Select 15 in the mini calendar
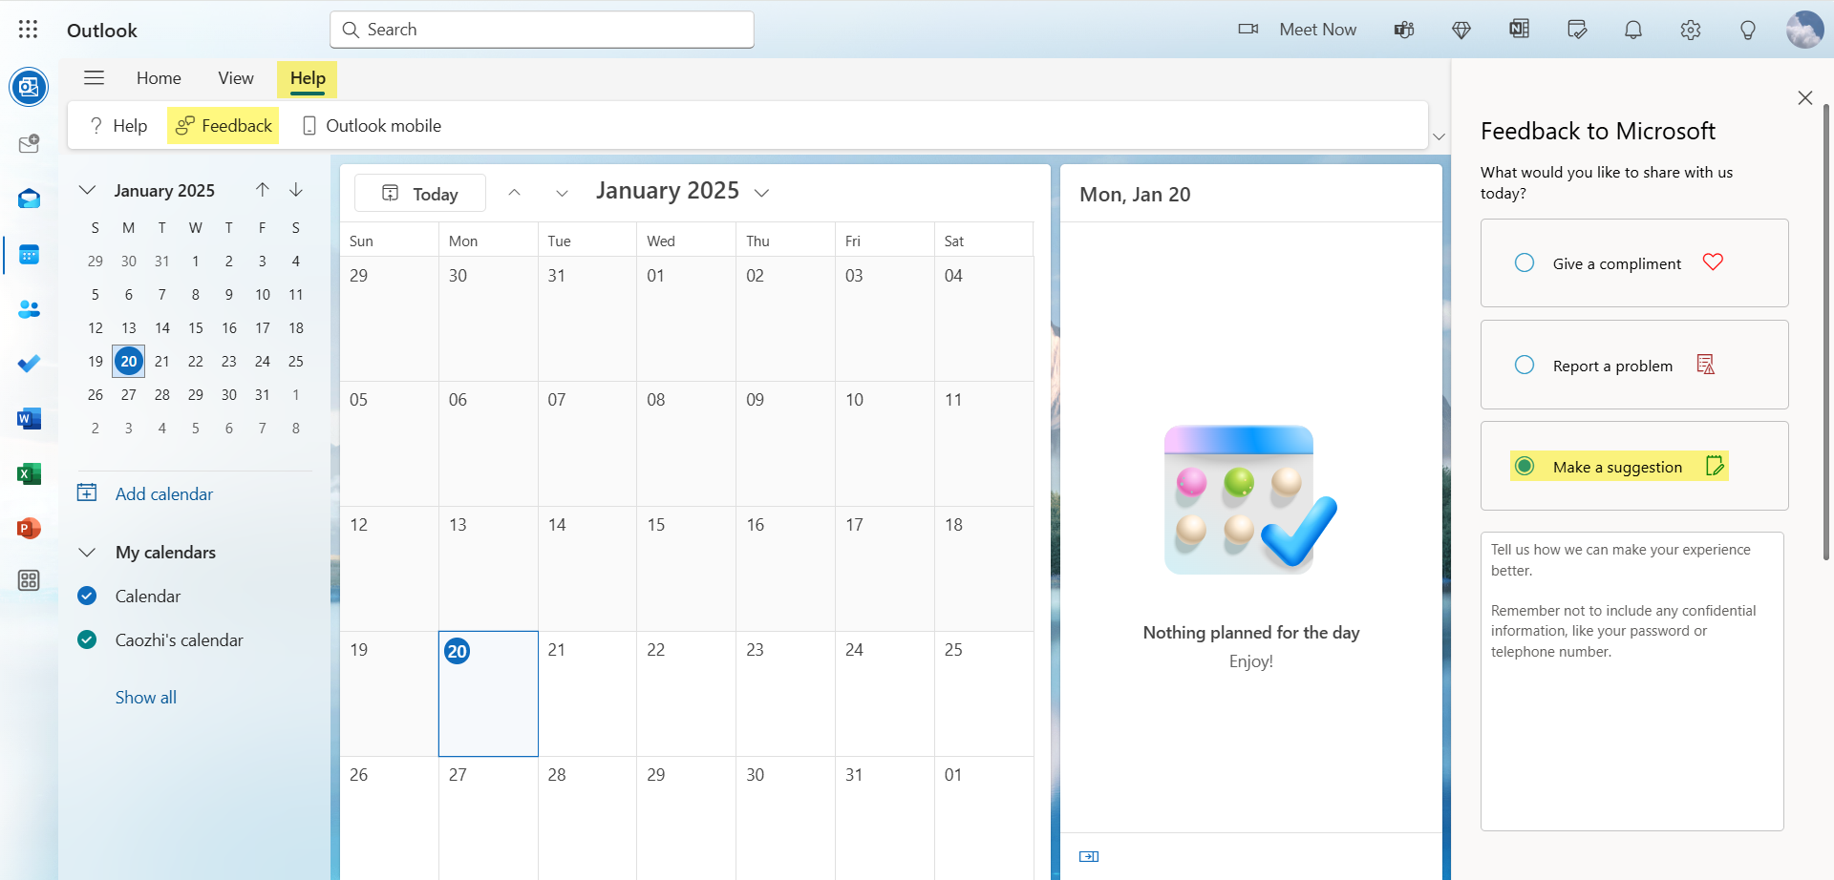Screen dimensions: 1834x880 196,327
